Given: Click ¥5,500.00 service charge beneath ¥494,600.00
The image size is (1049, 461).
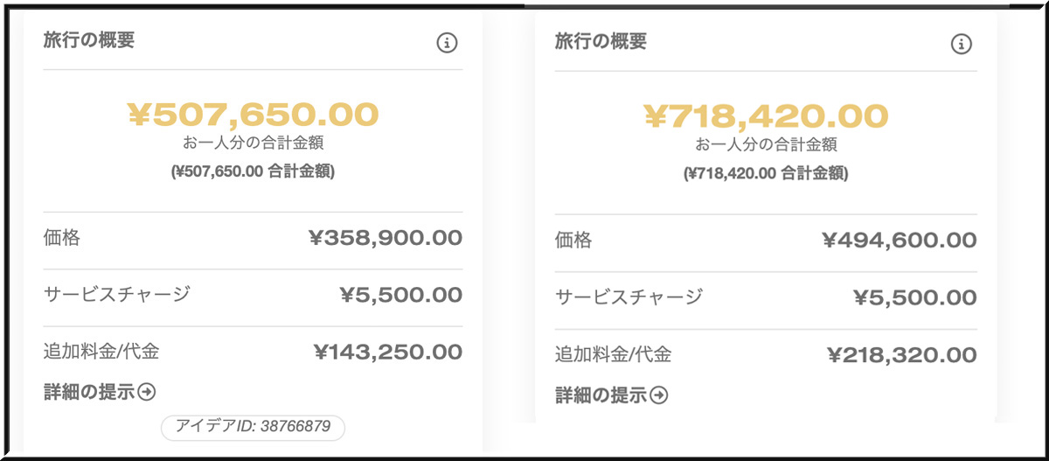Looking at the screenshot, I should [914, 297].
